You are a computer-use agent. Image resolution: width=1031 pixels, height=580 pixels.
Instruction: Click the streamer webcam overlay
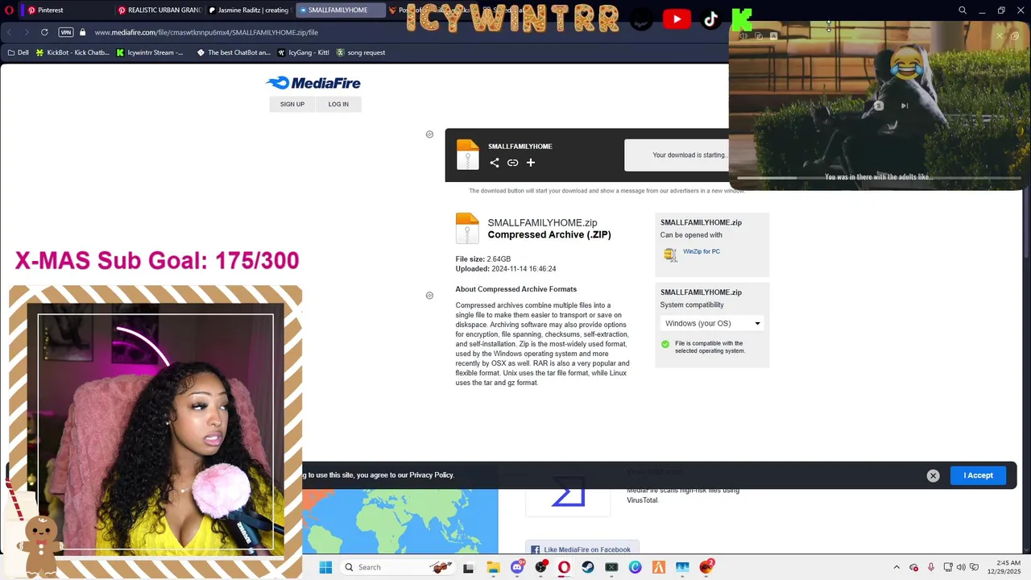click(x=155, y=431)
